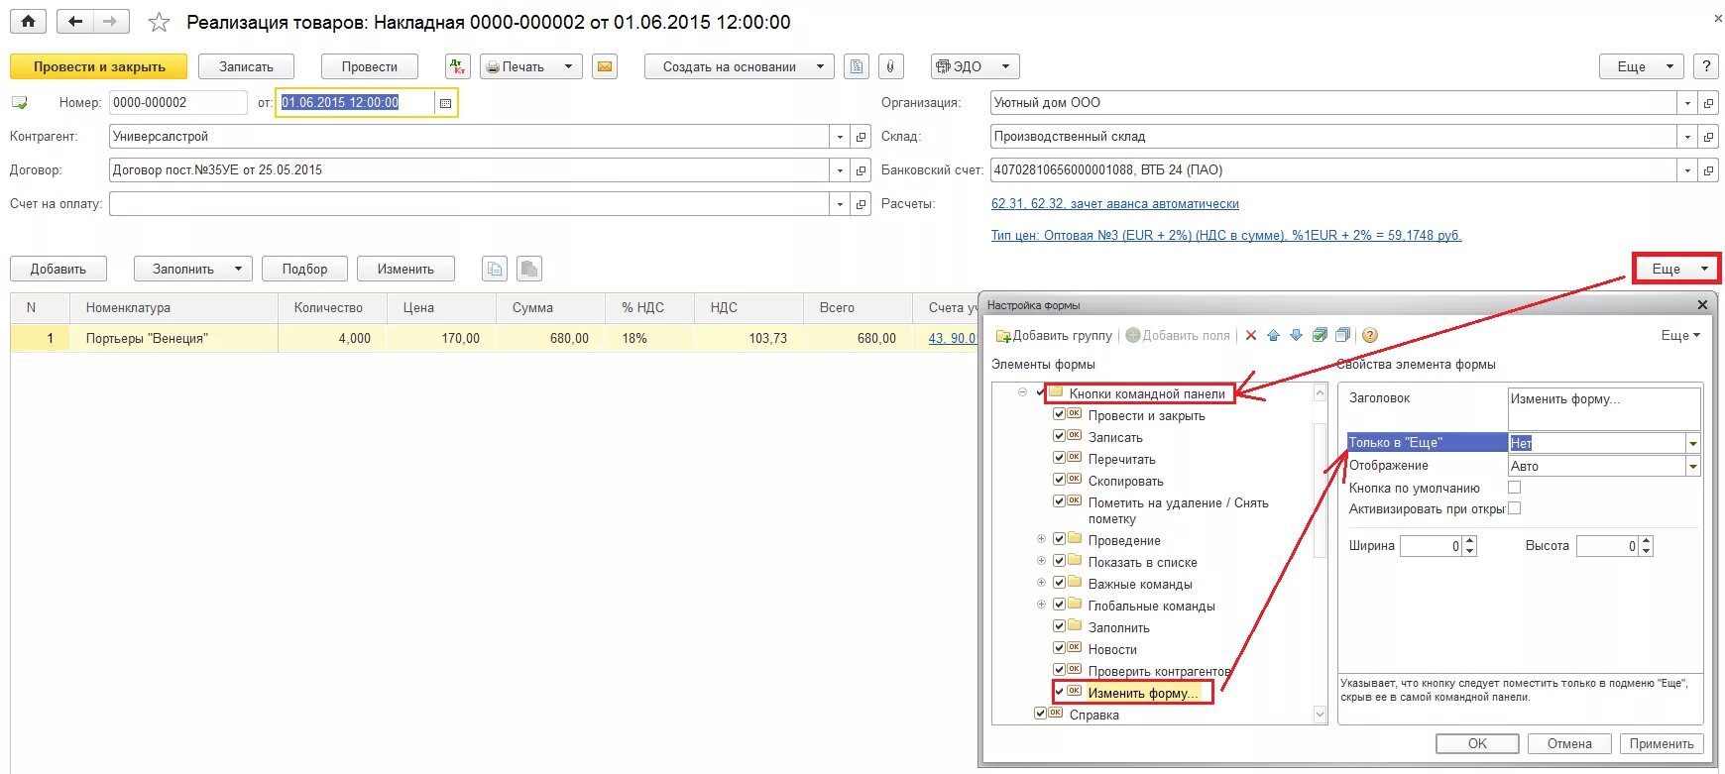
Task: Open Организация field link icon
Action: (1708, 103)
